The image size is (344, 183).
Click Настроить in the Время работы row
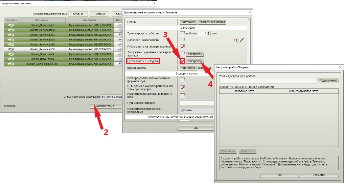(x=188, y=68)
